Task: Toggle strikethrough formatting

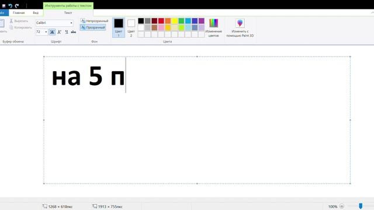Action: pos(74,32)
